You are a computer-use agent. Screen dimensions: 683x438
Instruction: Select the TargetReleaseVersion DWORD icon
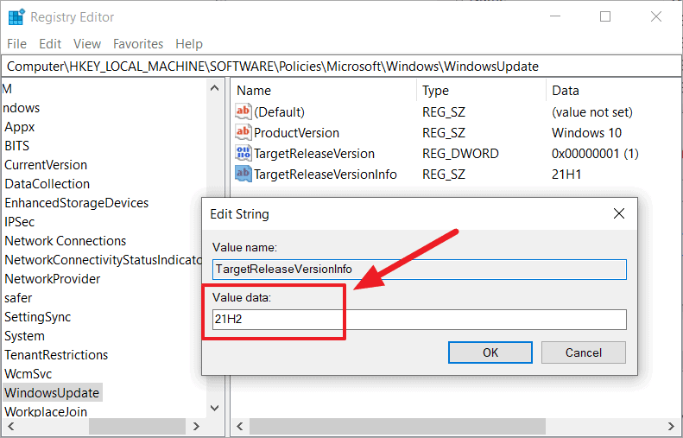click(243, 153)
